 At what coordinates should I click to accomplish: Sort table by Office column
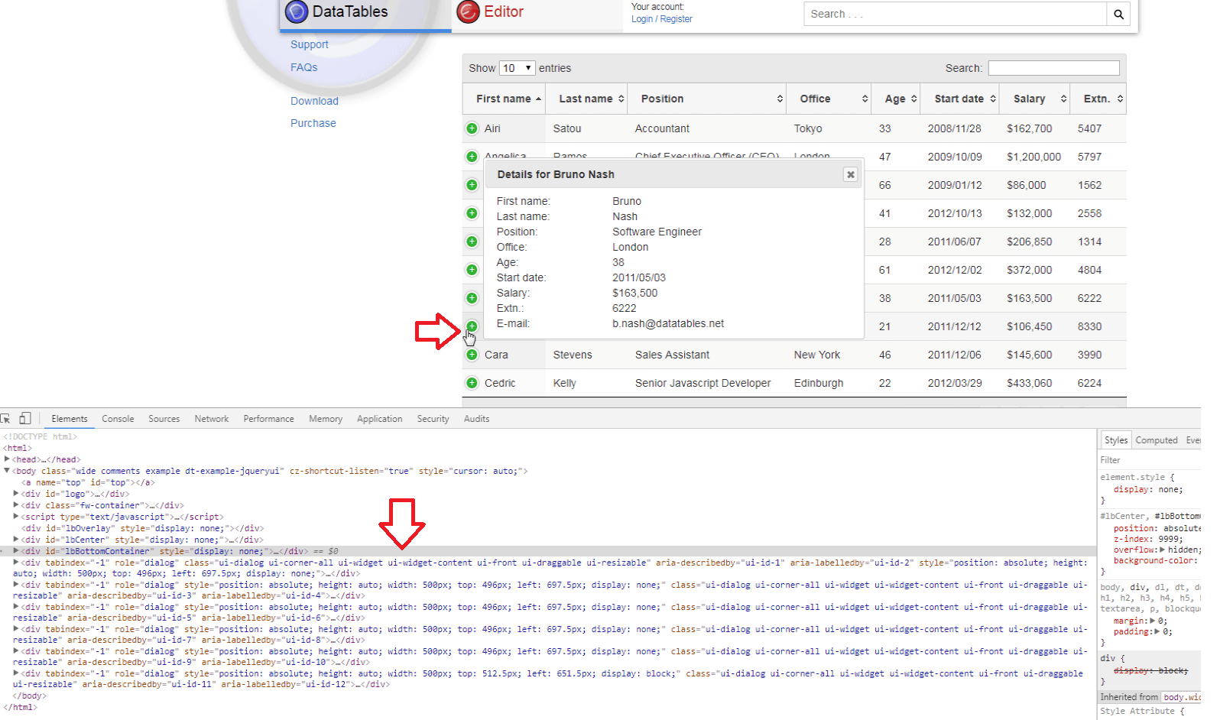coord(830,99)
